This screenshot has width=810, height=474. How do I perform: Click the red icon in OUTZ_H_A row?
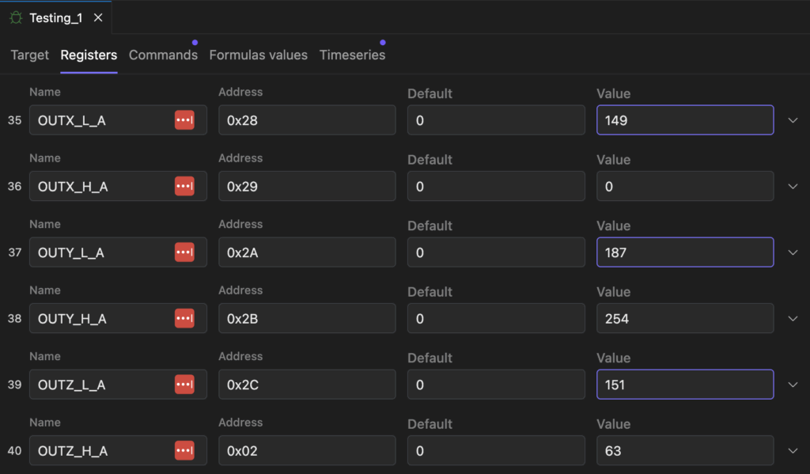coord(184,451)
